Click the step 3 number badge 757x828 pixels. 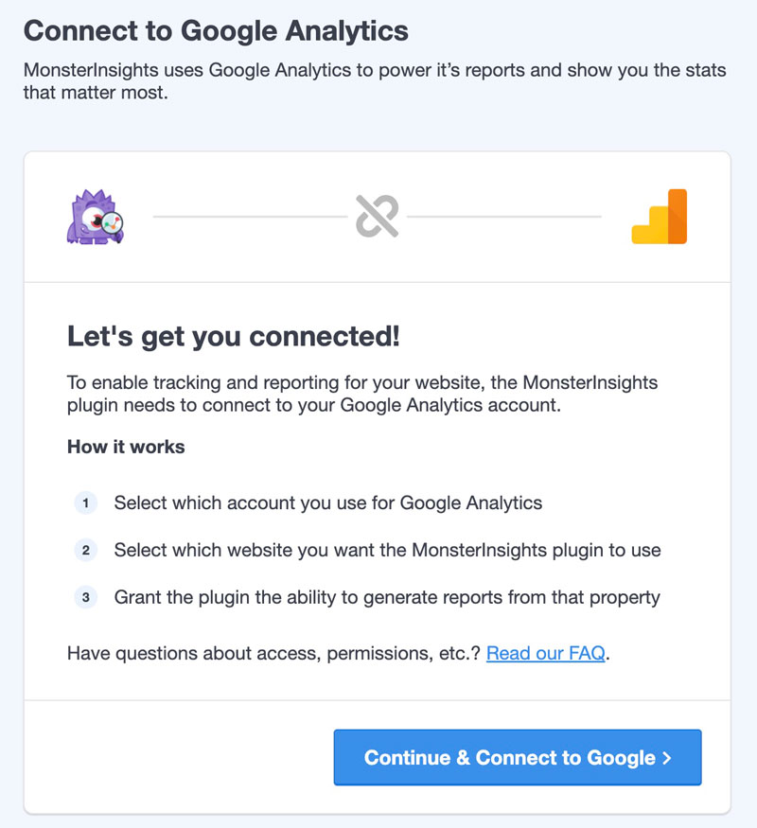85,597
